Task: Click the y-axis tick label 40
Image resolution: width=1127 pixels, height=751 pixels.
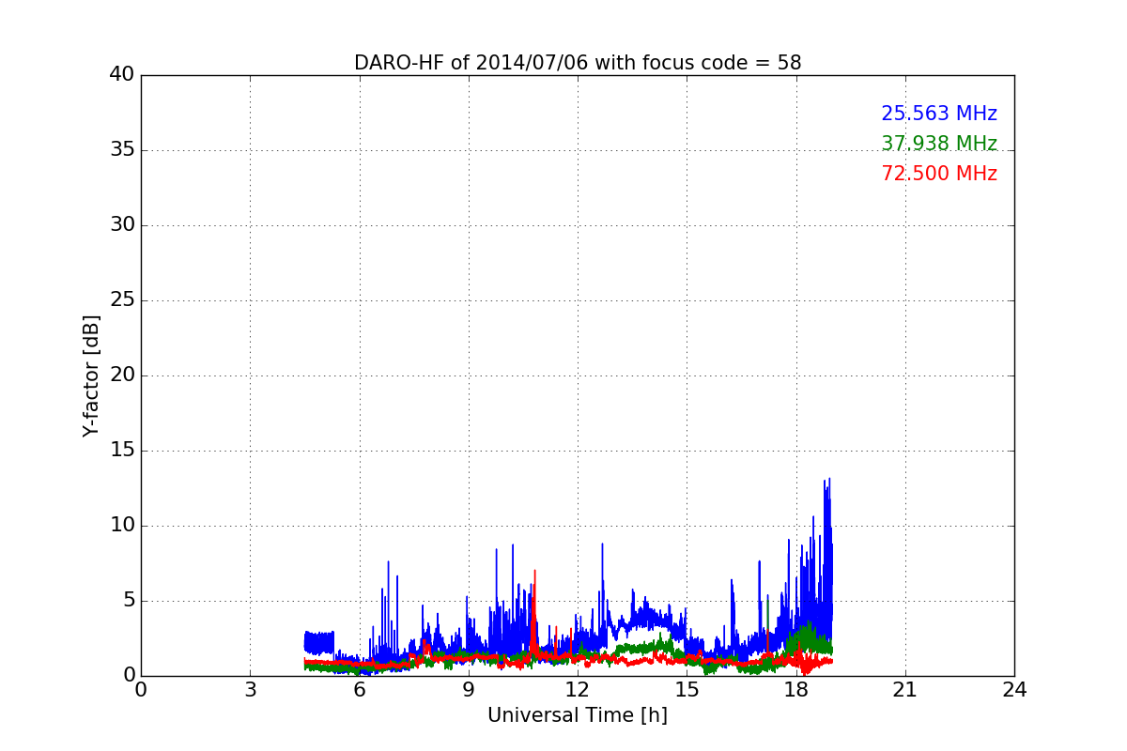Action: [x=122, y=75]
